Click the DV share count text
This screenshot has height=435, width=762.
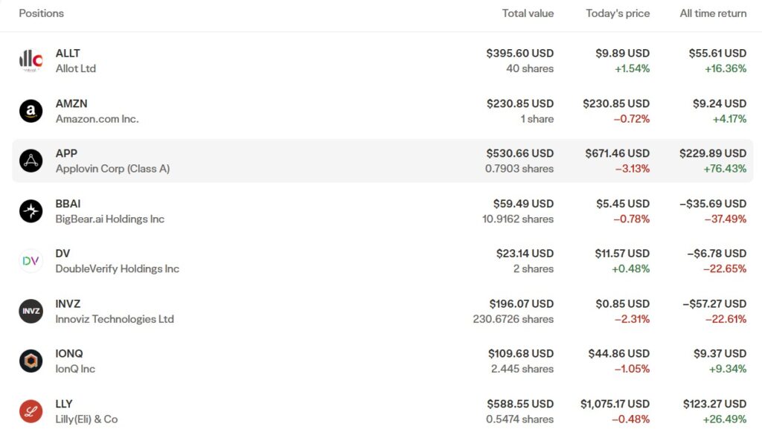coord(534,268)
